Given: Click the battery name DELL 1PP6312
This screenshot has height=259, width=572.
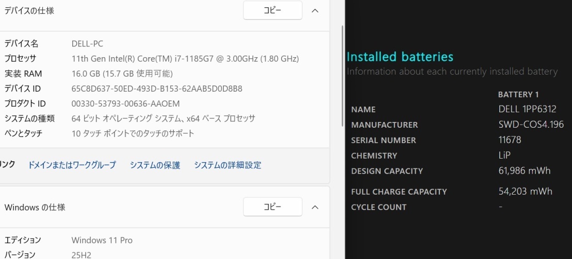Looking at the screenshot, I should pos(527,109).
